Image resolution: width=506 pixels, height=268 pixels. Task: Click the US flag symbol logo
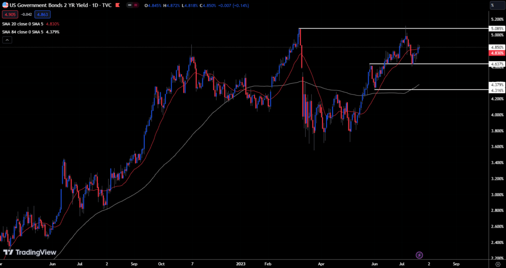click(x=5, y=6)
